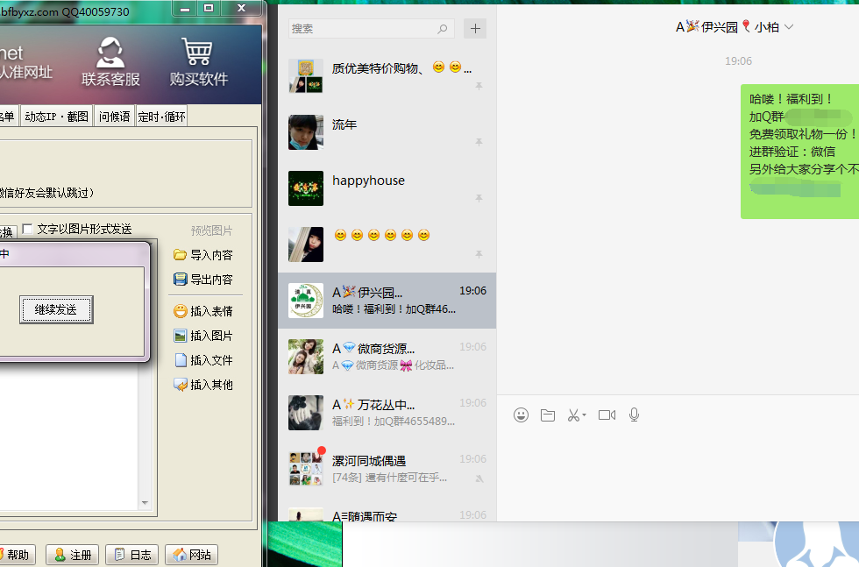The width and height of the screenshot is (859, 567).
Task: Open the emoji picker in the chat toolbar
Action: coord(521,415)
